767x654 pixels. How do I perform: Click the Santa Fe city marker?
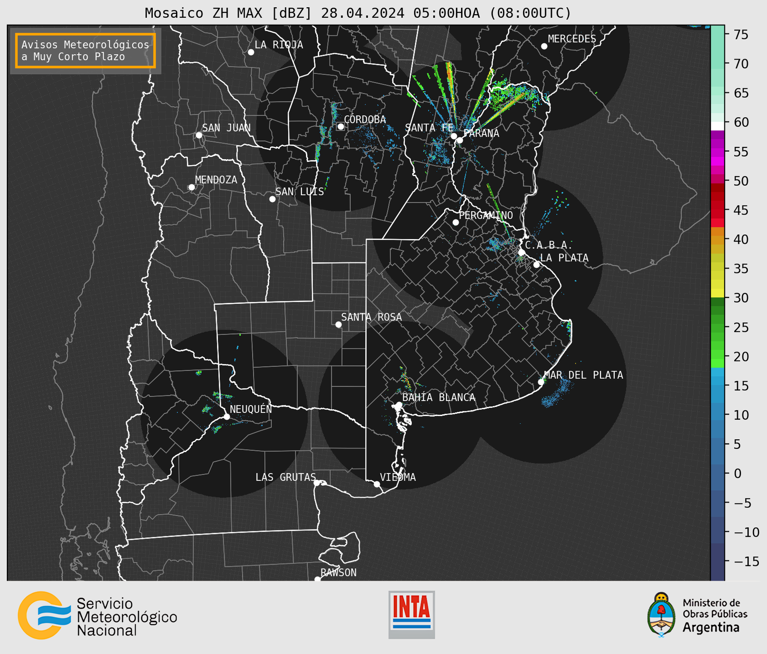click(454, 136)
